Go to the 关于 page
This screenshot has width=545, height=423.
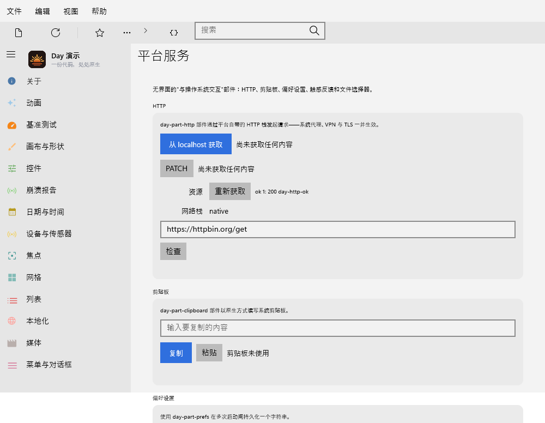[65, 81]
